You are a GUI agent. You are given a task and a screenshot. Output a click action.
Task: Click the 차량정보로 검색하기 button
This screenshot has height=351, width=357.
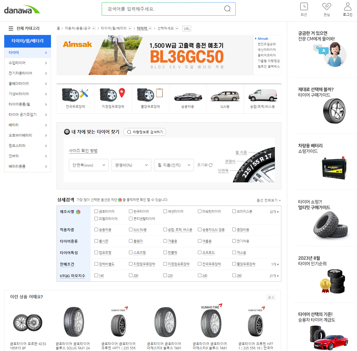[x=145, y=132]
